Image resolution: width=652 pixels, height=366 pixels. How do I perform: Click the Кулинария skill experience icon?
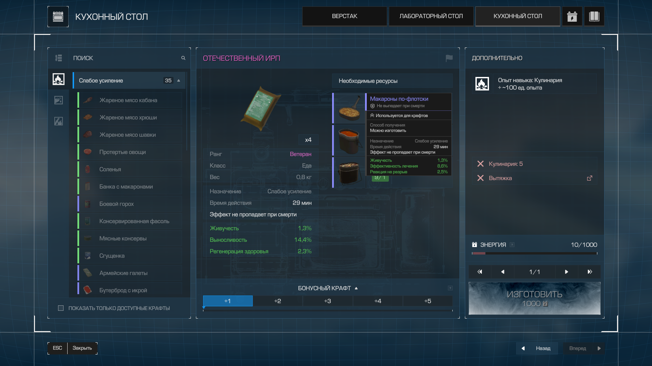click(x=482, y=84)
